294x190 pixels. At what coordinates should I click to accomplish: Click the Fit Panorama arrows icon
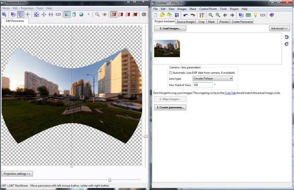coord(36,14)
